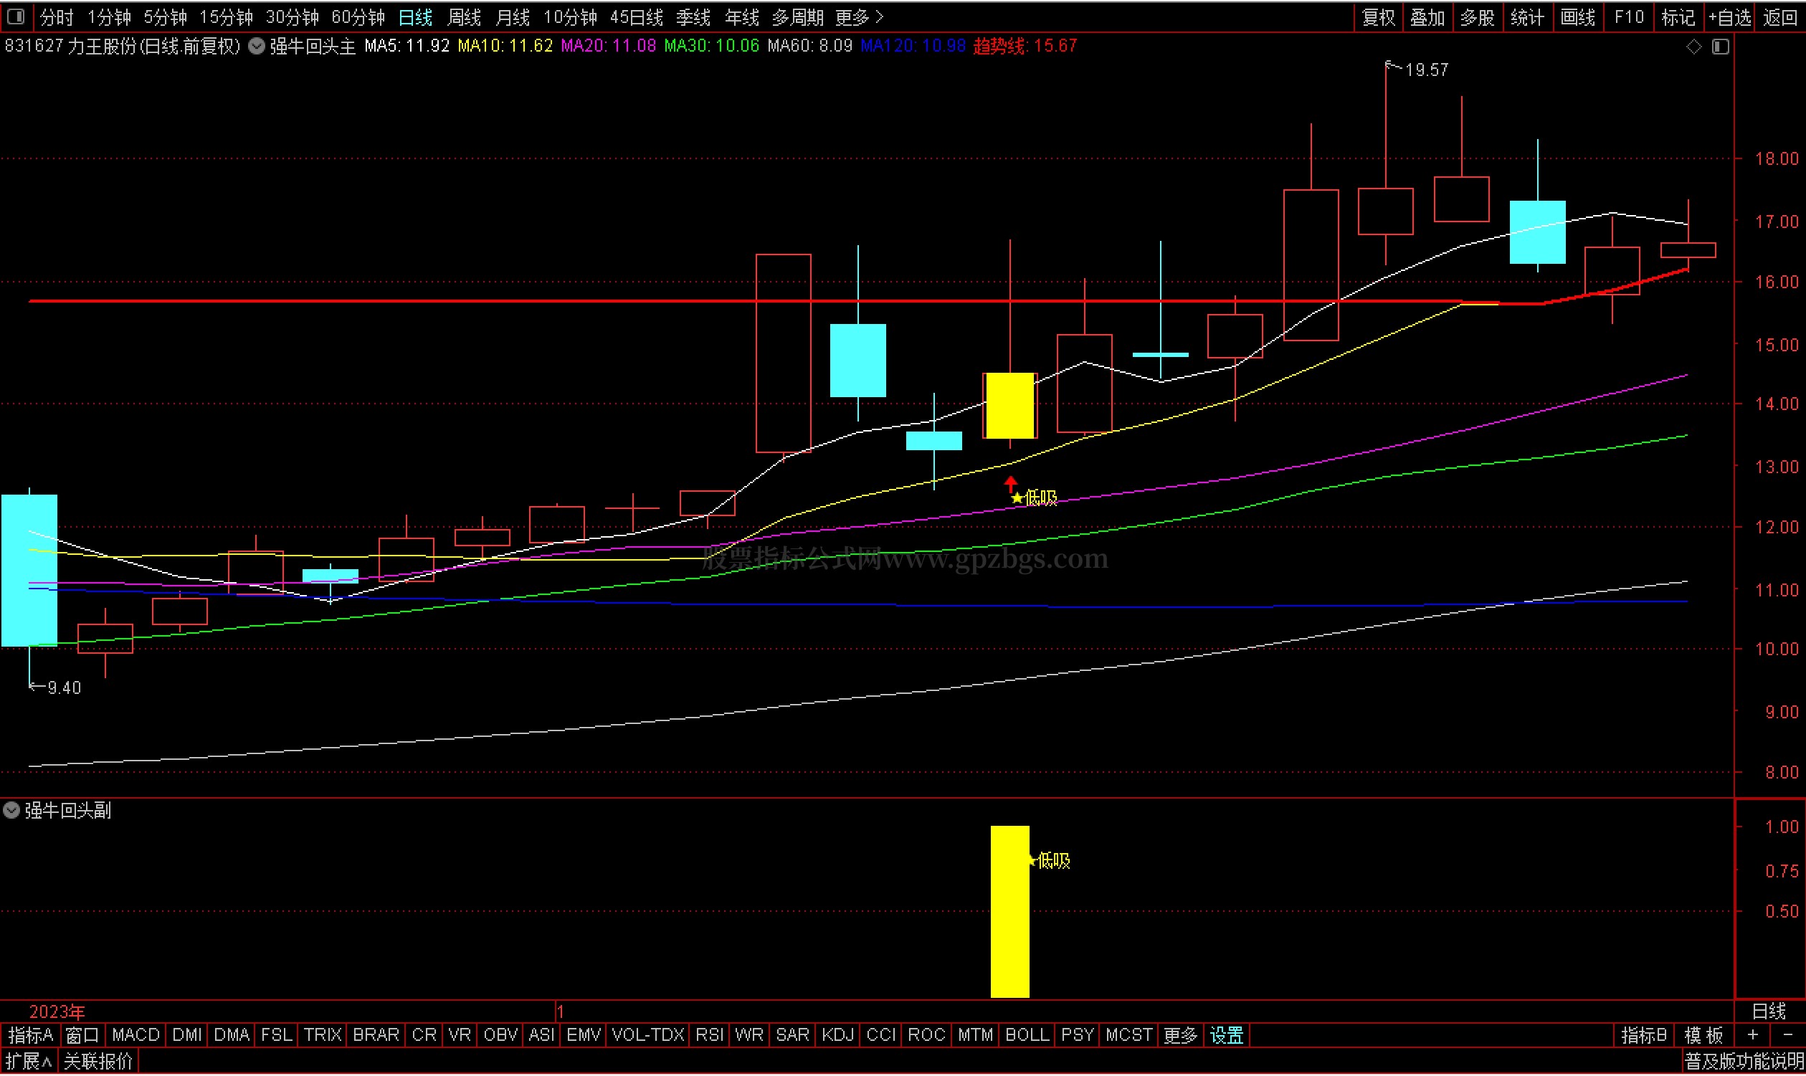Select the MCST indicator
Screen dimensions: 1806x1076
coord(1129,1035)
